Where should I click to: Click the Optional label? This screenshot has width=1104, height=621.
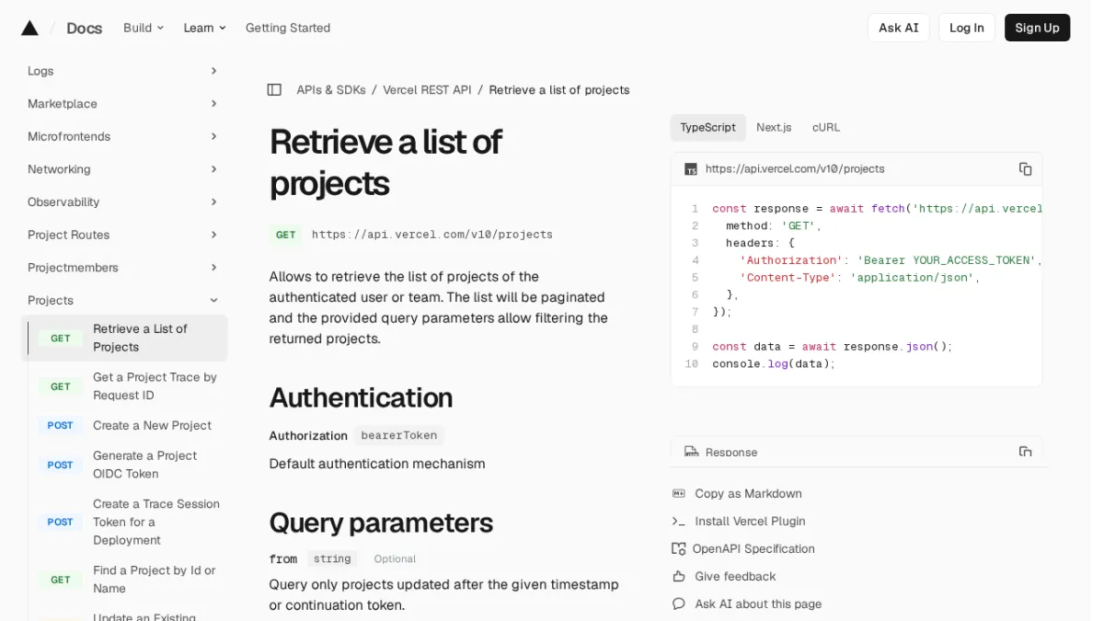pyautogui.click(x=395, y=558)
